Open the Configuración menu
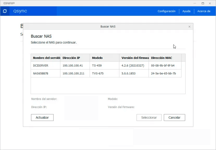Screen dimensions: 216x150 coord(166,11)
